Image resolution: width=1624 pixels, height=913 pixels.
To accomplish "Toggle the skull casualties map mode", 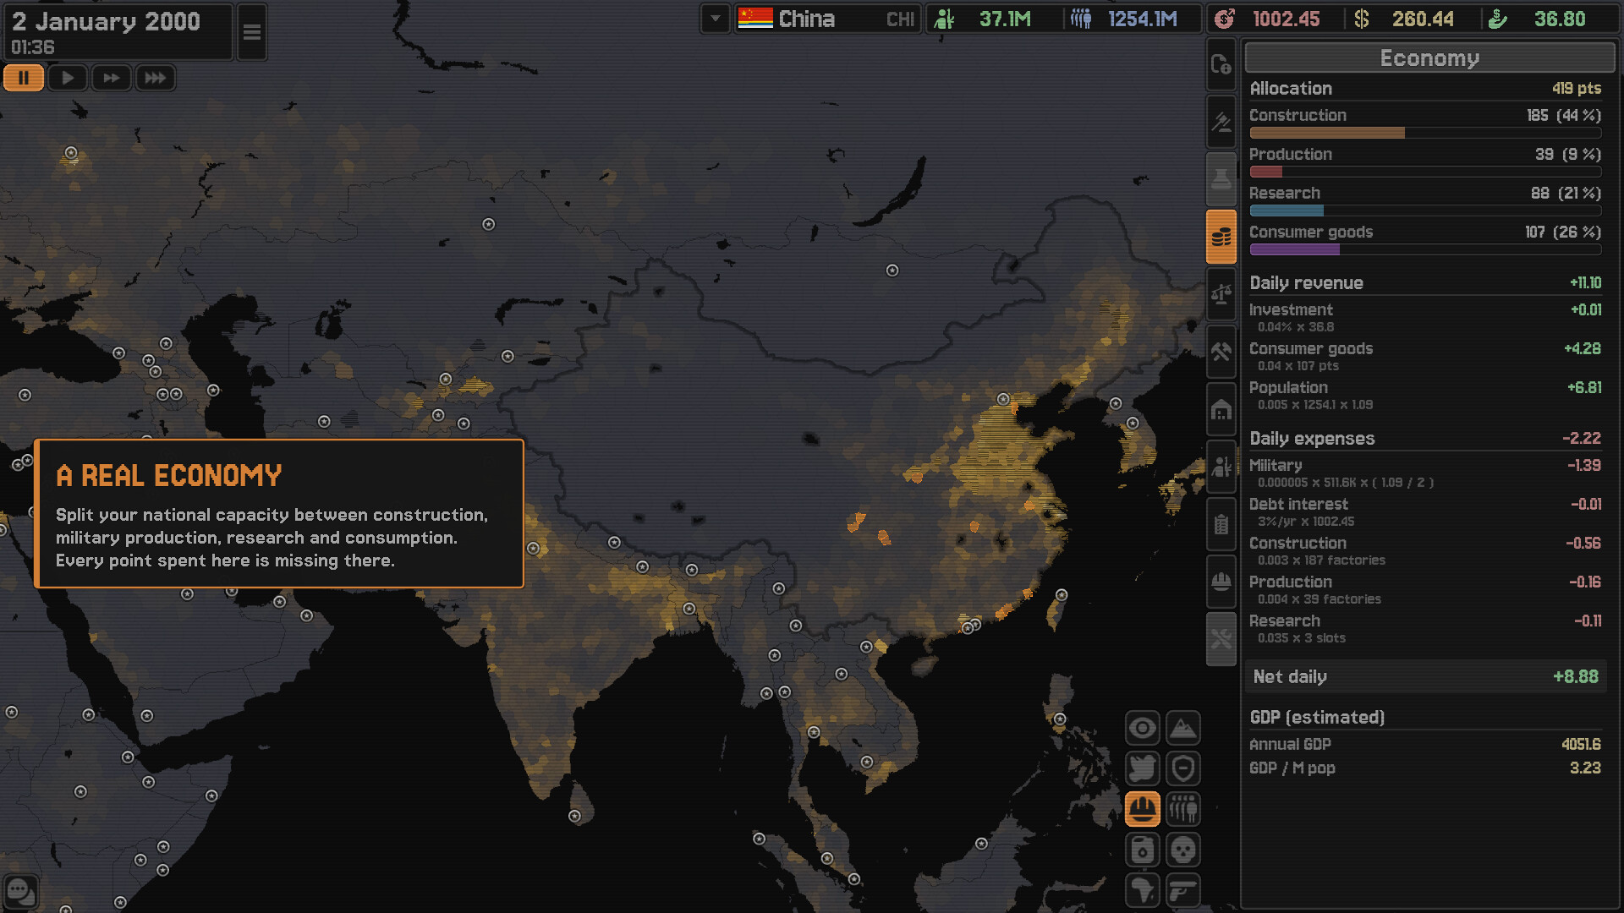I will [1182, 850].
